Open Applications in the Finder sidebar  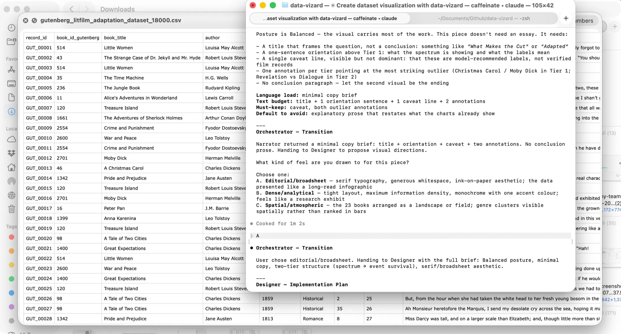[11, 69]
